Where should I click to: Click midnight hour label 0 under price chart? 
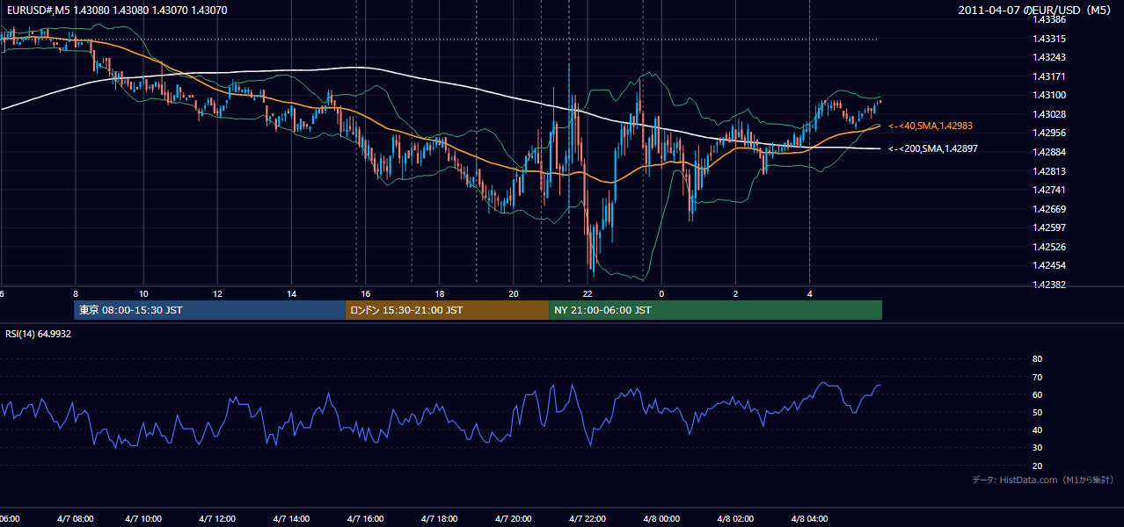coord(661,294)
